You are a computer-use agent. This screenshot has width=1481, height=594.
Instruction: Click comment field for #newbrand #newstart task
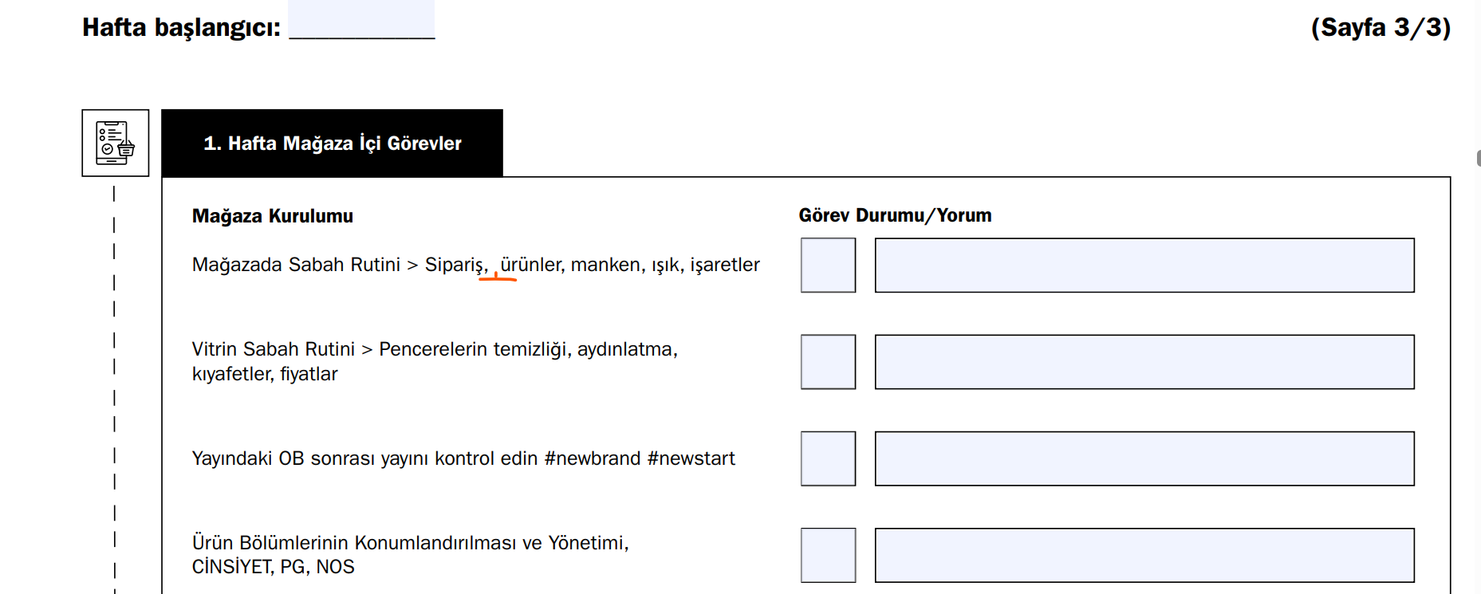click(1144, 458)
